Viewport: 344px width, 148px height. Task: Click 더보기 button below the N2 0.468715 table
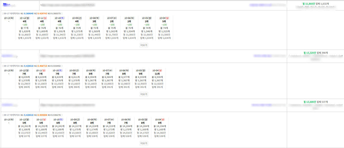[144, 94]
